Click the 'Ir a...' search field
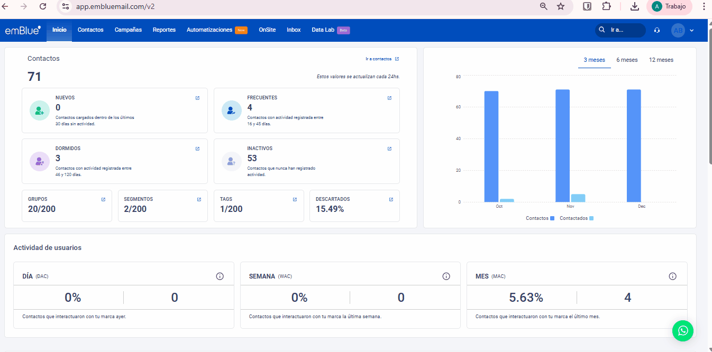Viewport: 712px width, 352px height. [x=620, y=30]
